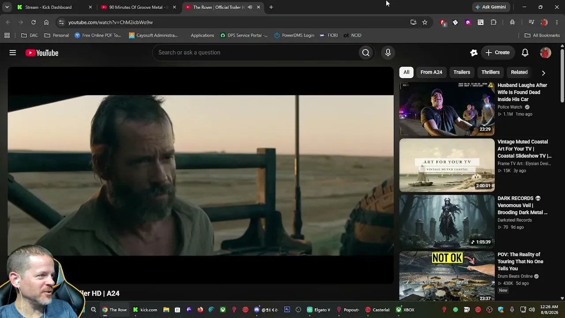
Task: Close the Stream - Kick Dashboard tab
Action: click(90, 7)
